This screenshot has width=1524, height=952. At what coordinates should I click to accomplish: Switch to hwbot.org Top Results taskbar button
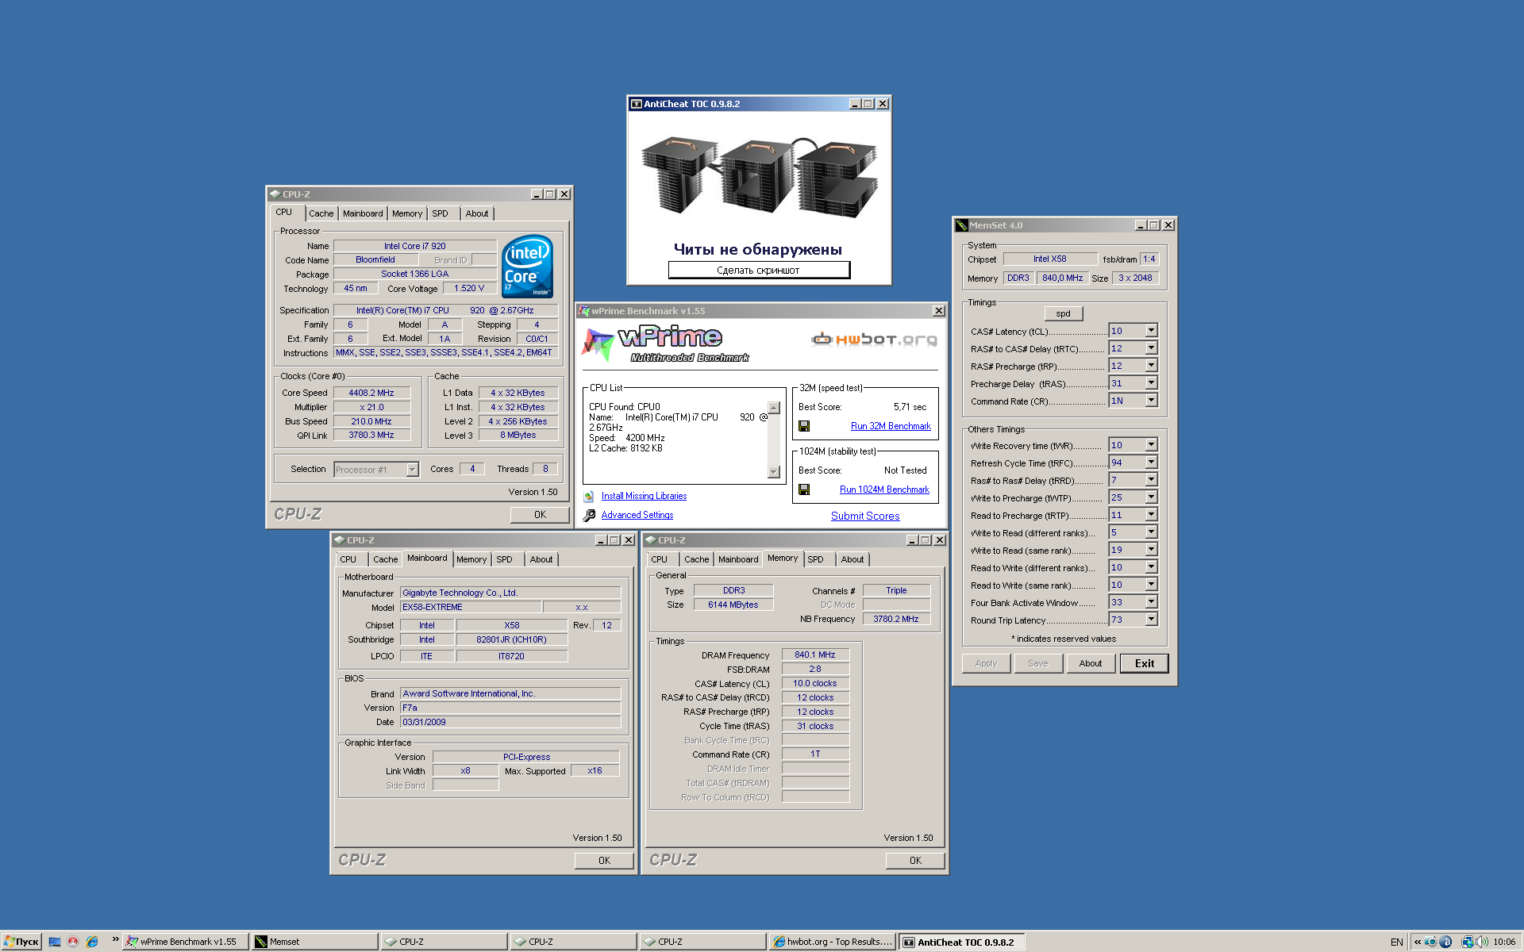[833, 942]
